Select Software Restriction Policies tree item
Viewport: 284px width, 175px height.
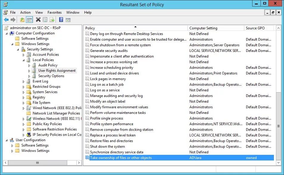[x=55, y=129]
